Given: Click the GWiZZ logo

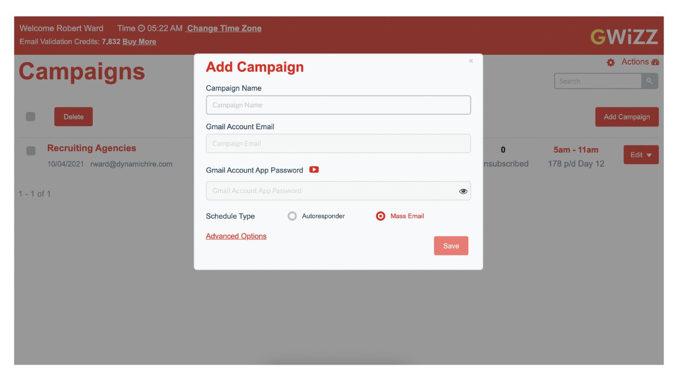Looking at the screenshot, I should point(624,37).
